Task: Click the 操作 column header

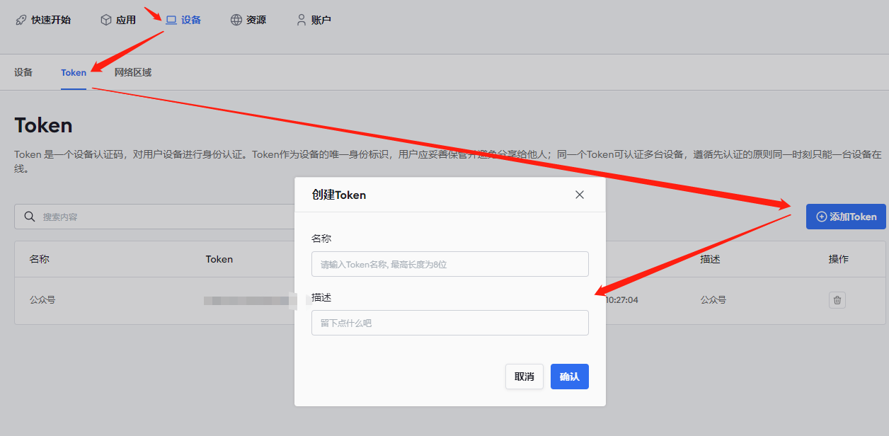Action: (838, 259)
